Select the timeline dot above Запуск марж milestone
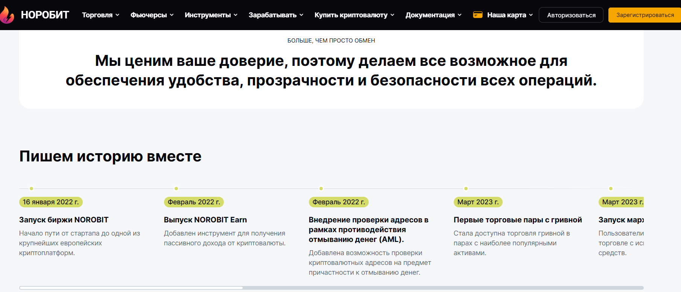Image resolution: width=681 pixels, height=292 pixels. coord(611,189)
